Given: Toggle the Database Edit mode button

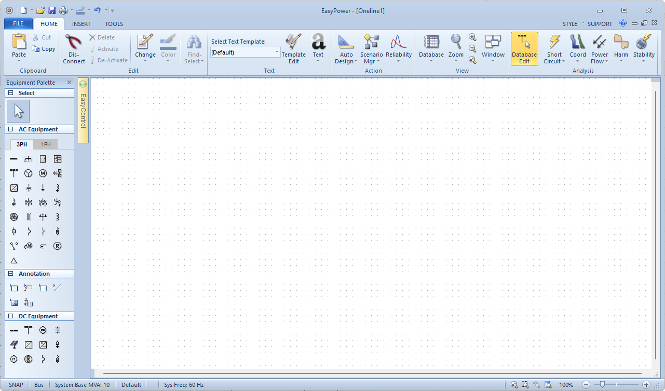Looking at the screenshot, I should coord(524,49).
